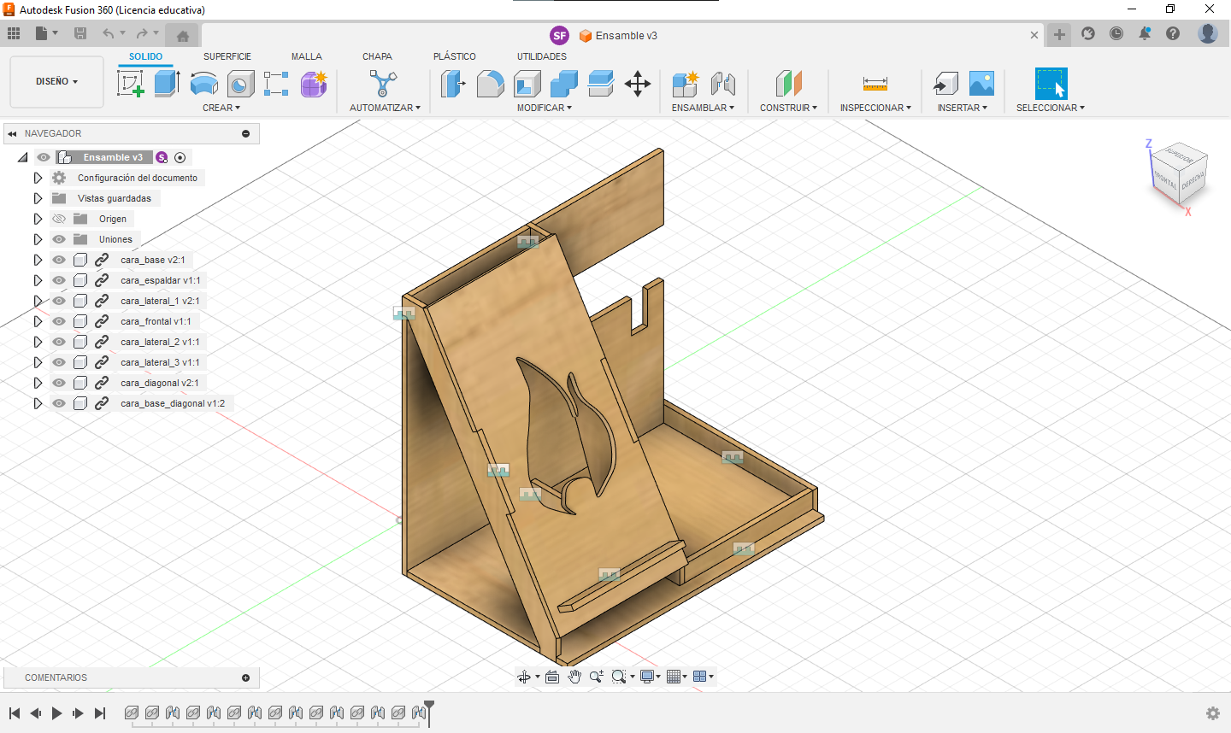This screenshot has width=1231, height=733.
Task: Open the Measure tool
Action: (x=875, y=84)
